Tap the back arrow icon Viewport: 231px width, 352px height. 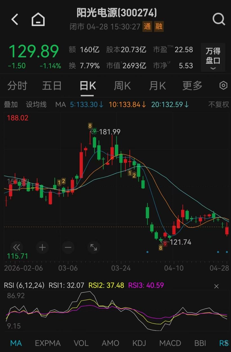(15, 19)
